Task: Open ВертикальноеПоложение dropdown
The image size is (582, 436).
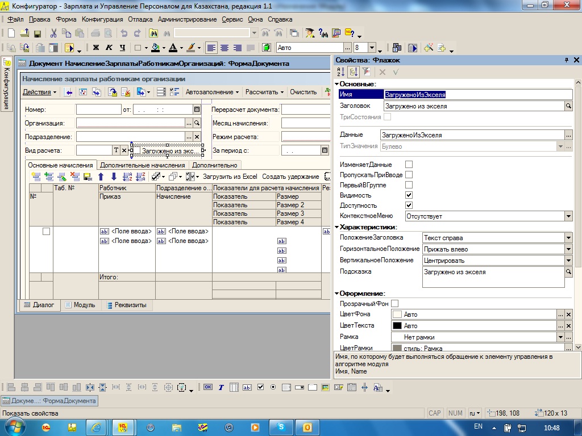Action: pos(568,261)
